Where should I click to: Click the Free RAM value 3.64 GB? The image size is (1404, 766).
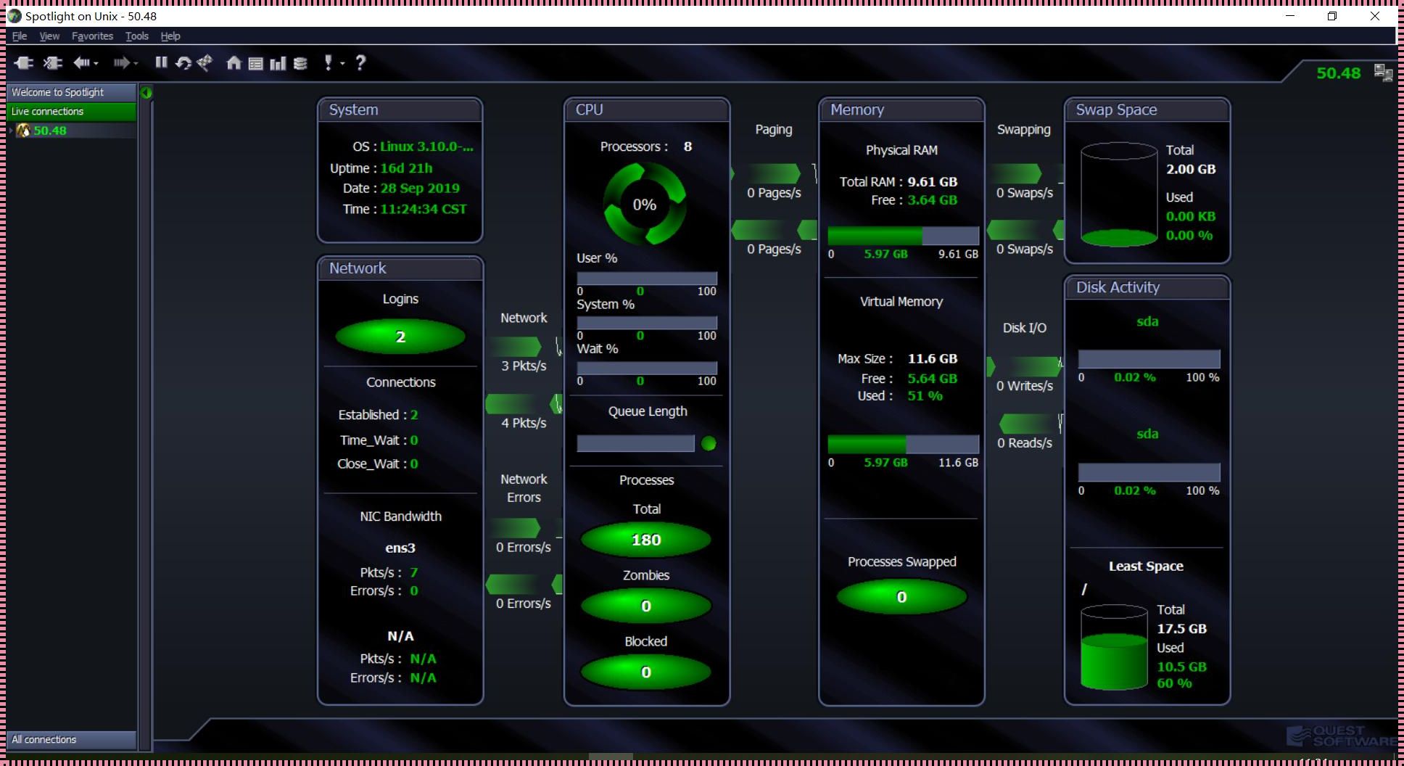click(x=932, y=200)
